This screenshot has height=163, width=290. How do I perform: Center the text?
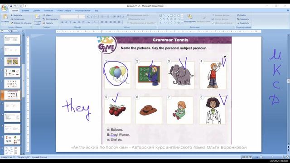point(106,22)
